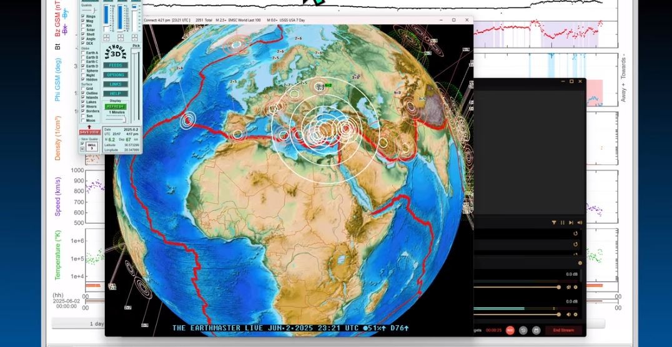Open the LINKS menu button
This screenshot has width=672, height=347.
[116, 84]
